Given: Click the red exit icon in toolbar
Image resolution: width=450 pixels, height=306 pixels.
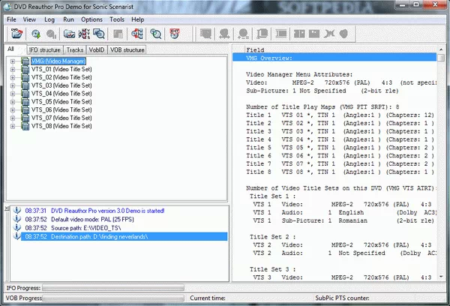Looking at the screenshot, I should click(x=175, y=34).
